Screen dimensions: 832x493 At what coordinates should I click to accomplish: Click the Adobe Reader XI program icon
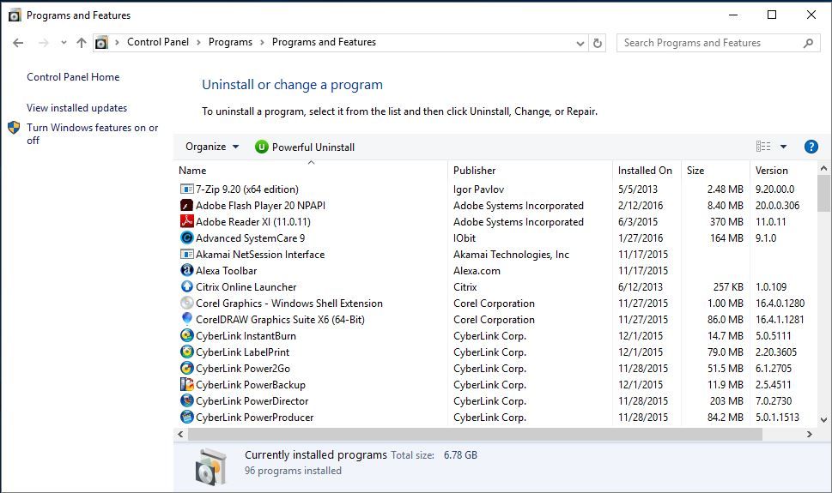(187, 222)
